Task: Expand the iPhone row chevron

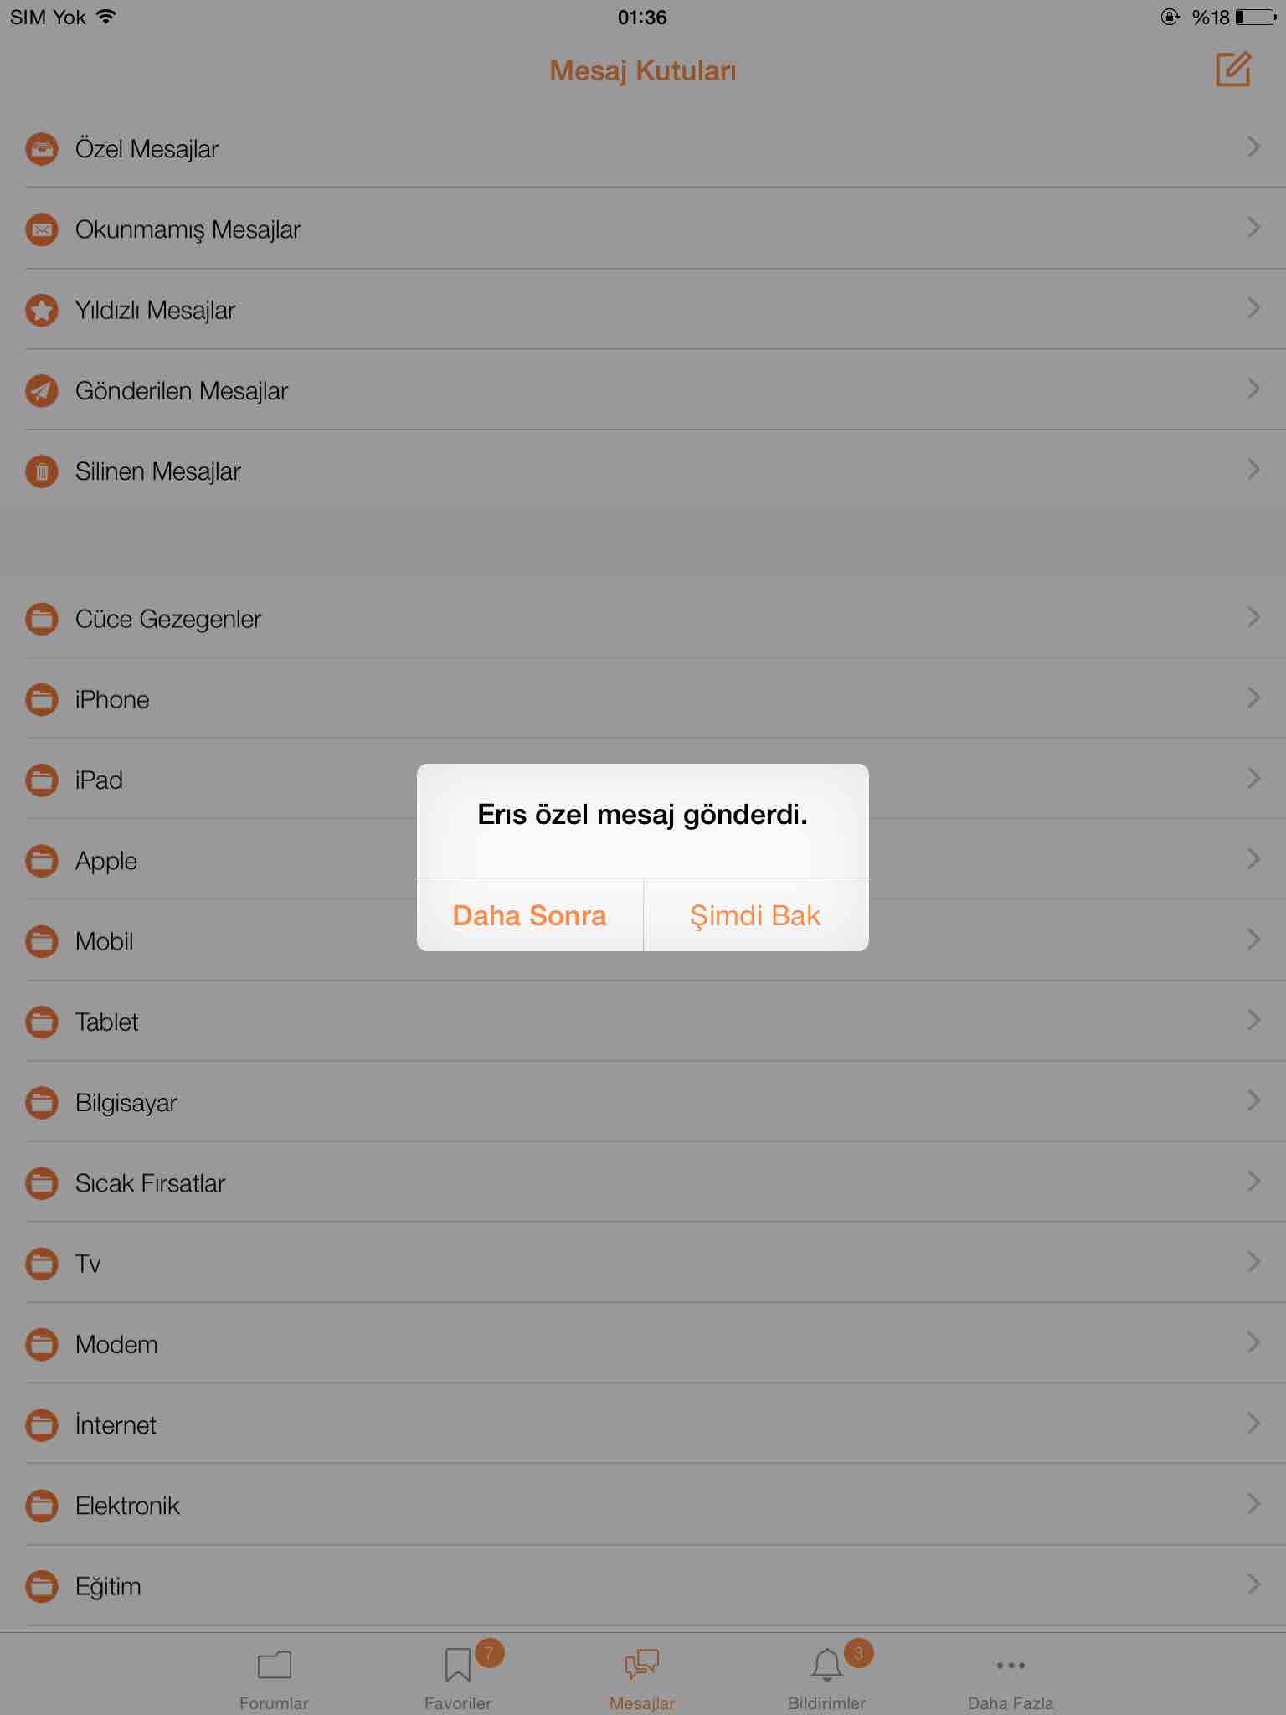Action: coord(1253,698)
